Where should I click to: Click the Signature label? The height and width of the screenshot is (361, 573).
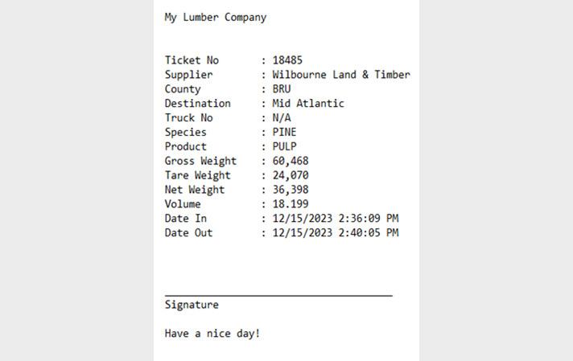192,305
